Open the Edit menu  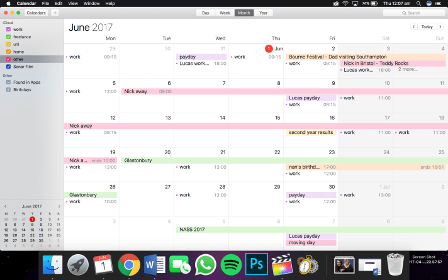click(59, 3)
